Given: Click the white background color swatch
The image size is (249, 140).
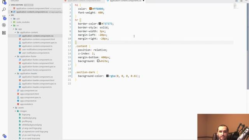Looking at the screenshot, I should pyautogui.click(x=98, y=61).
